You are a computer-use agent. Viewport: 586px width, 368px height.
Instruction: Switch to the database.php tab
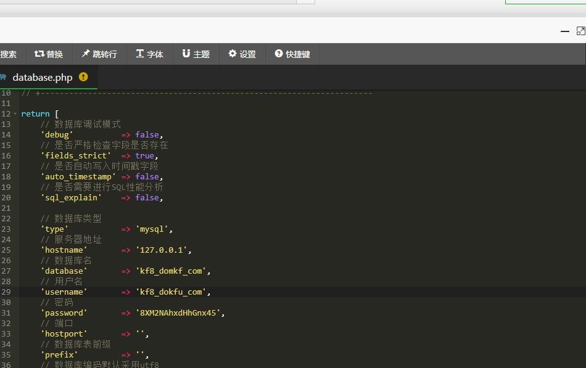coord(42,77)
